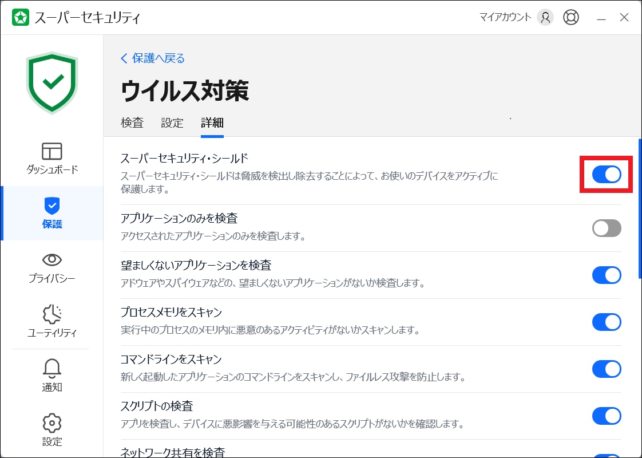Open 通知 bell in sidebar
This screenshot has width=642, height=458.
tap(52, 375)
